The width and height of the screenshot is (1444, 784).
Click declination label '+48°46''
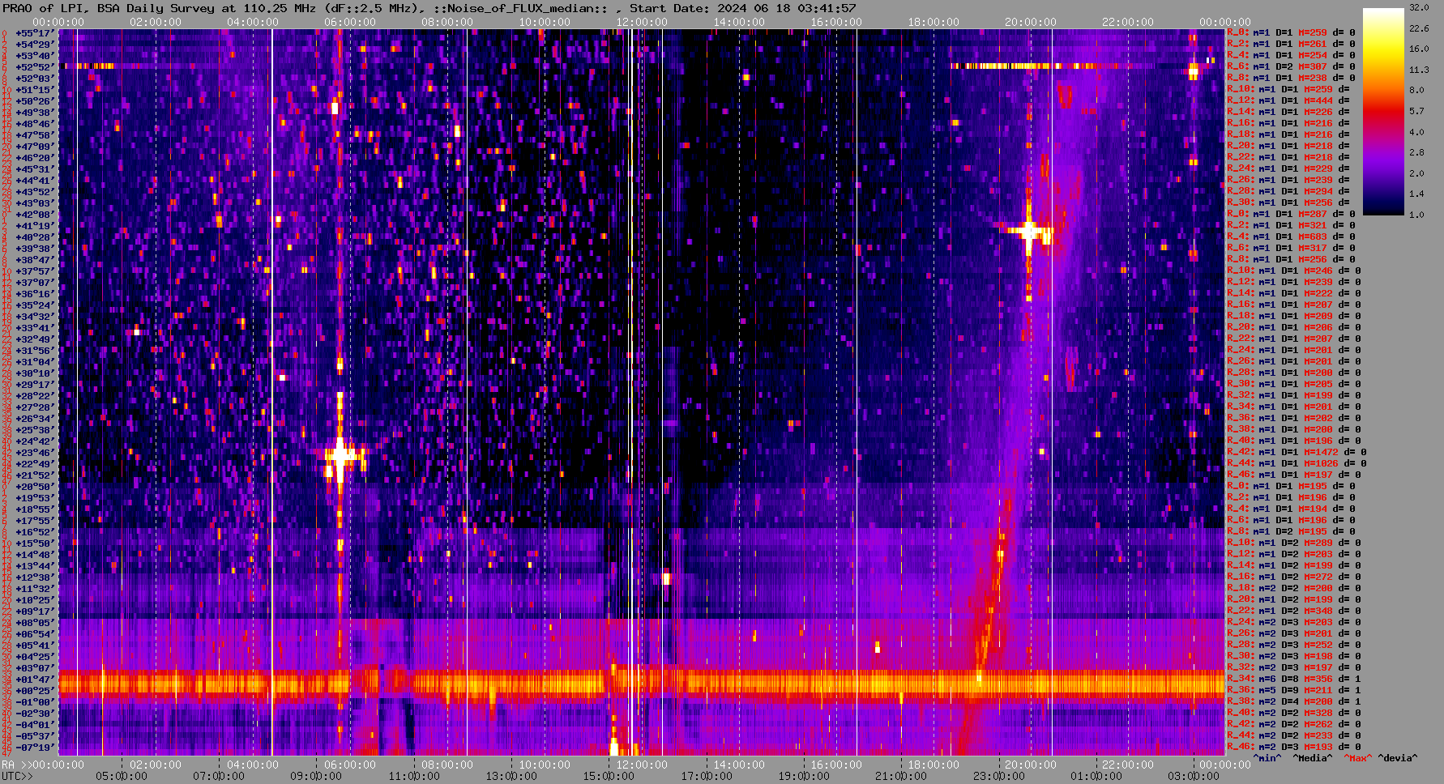[35, 123]
